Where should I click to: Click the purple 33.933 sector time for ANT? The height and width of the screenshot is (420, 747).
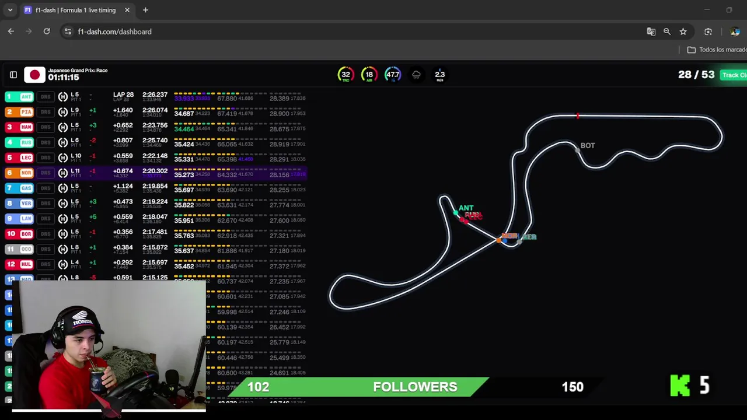click(x=184, y=99)
